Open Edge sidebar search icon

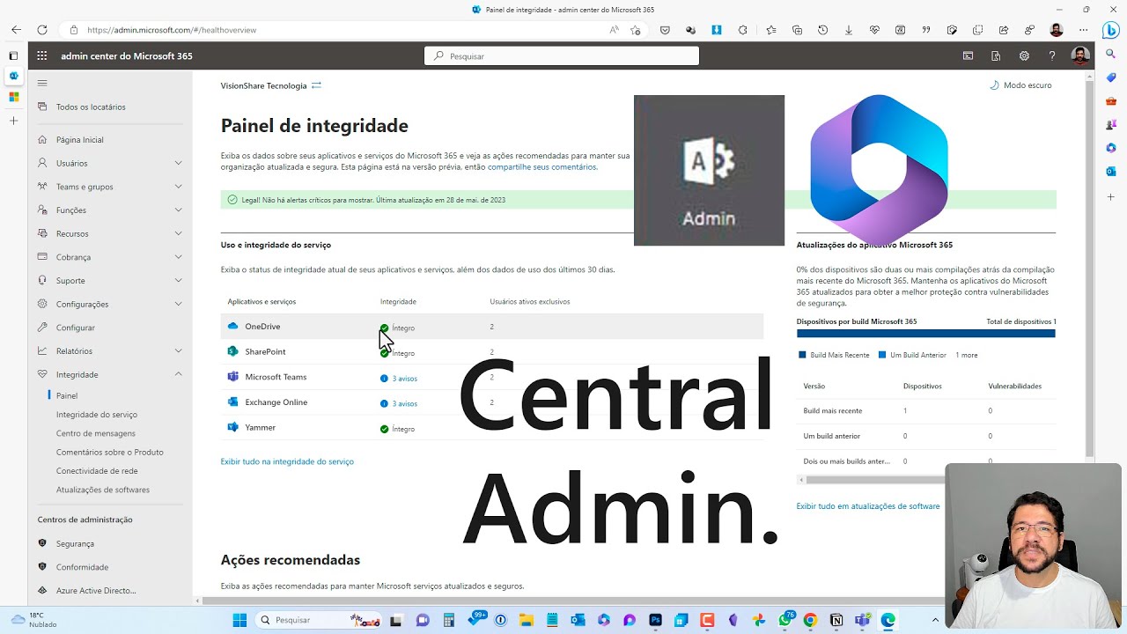(x=1111, y=55)
